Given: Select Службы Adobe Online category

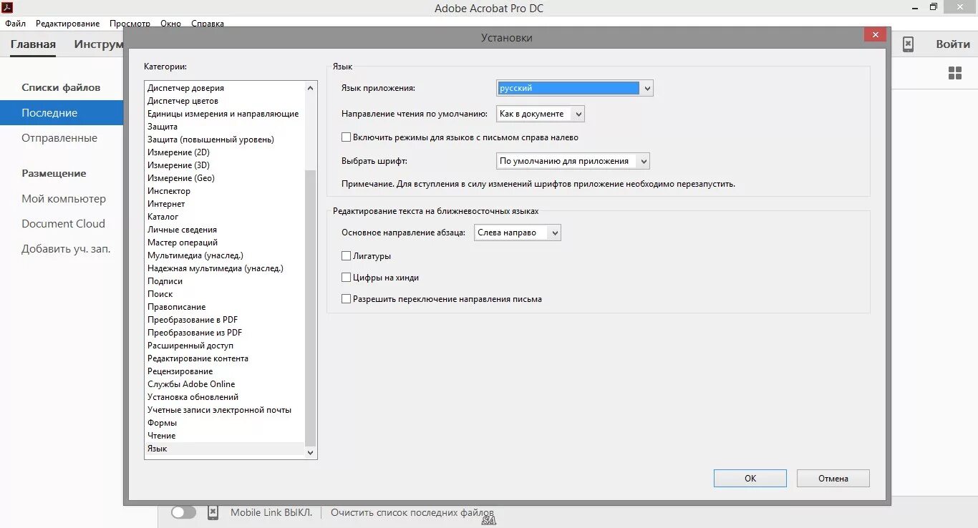Looking at the screenshot, I should (x=224, y=384).
